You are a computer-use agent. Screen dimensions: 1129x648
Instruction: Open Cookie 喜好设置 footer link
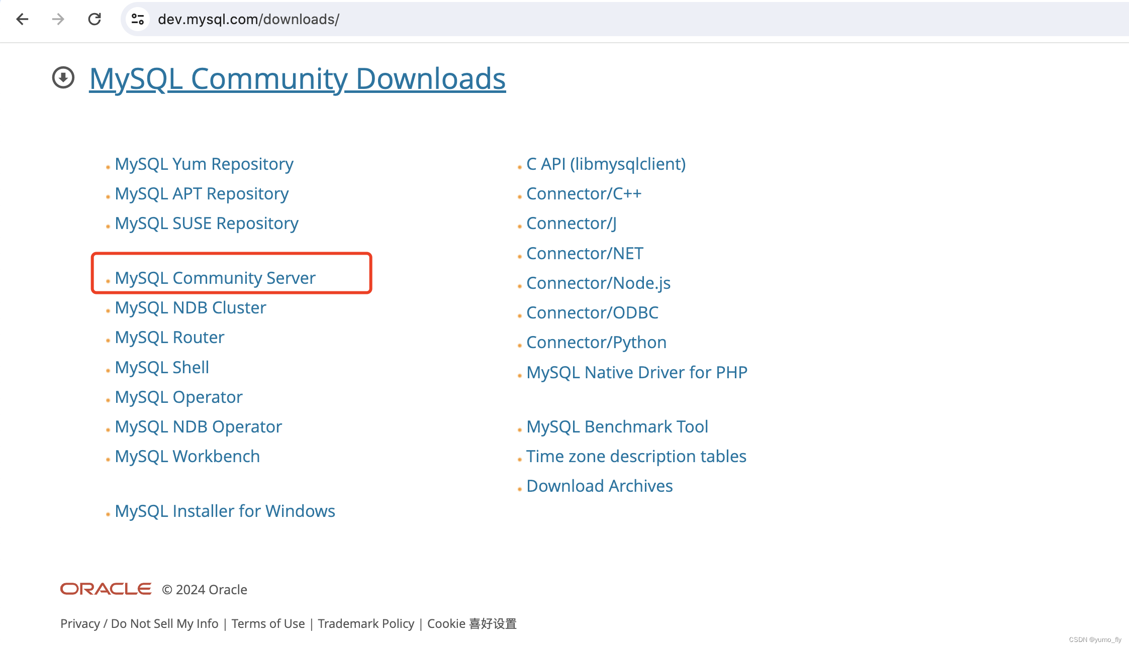(472, 623)
